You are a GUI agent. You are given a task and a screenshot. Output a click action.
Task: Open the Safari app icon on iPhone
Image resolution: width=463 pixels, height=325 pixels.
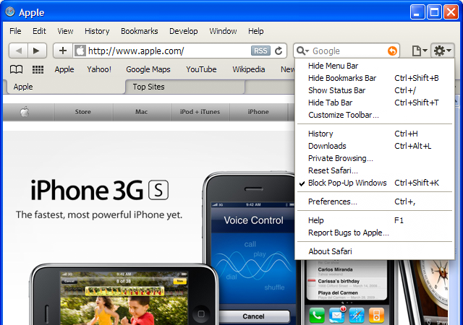click(357, 316)
